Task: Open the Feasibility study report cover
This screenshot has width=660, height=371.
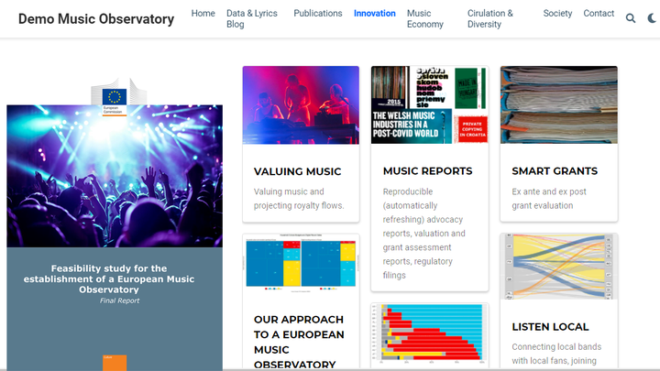Action: (x=115, y=229)
